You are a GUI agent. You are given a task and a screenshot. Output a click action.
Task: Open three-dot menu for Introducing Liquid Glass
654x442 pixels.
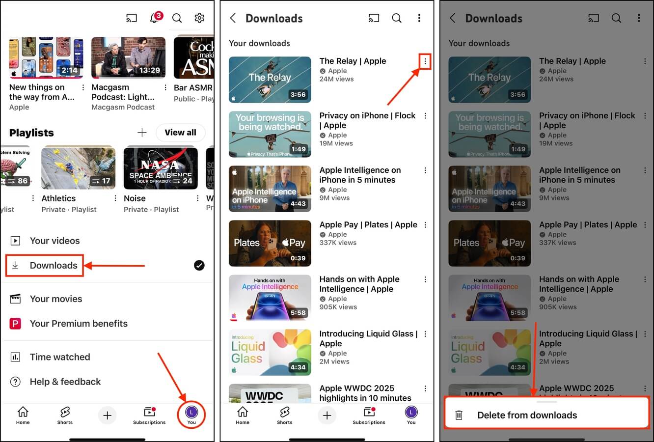425,334
